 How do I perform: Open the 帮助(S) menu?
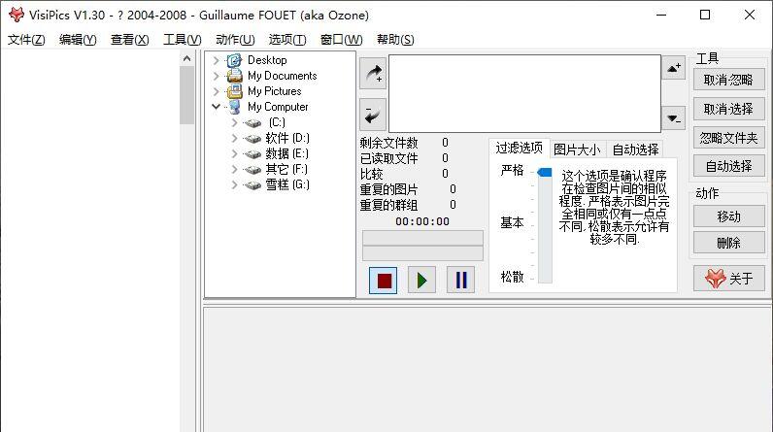click(395, 40)
